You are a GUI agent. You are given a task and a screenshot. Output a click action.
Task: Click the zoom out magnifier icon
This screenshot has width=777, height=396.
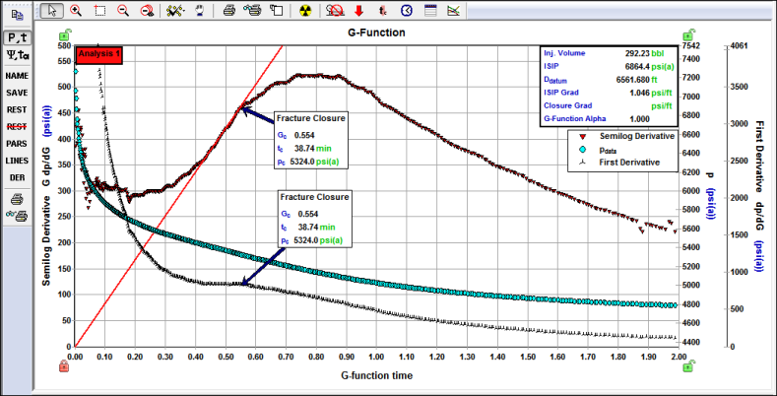pos(123,10)
